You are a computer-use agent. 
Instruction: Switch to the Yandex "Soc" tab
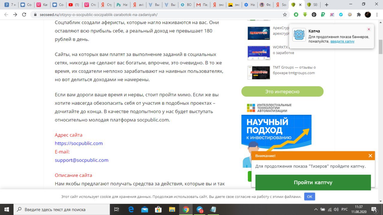[x=281, y=5]
